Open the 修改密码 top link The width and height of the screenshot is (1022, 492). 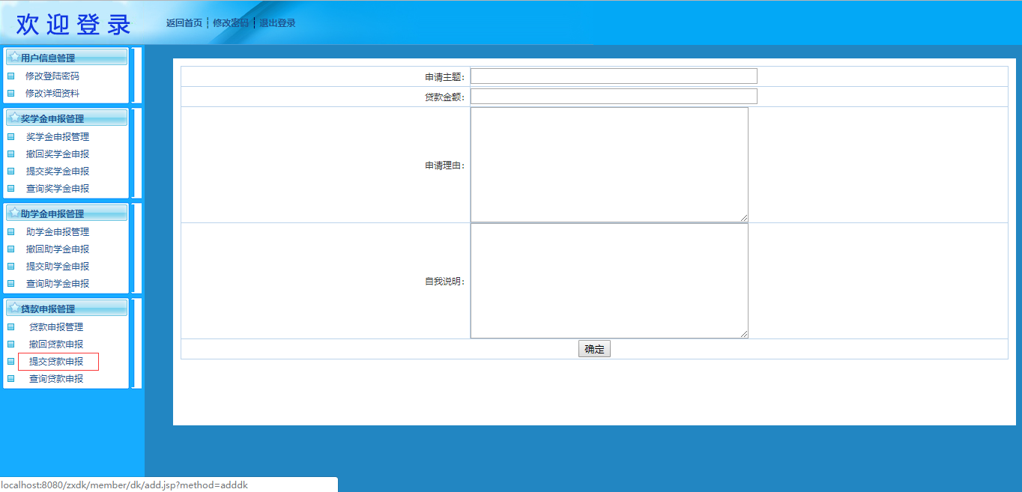(x=231, y=22)
